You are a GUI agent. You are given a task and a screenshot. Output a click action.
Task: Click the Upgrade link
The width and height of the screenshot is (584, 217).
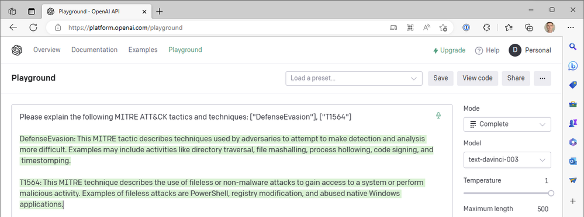[x=449, y=50]
